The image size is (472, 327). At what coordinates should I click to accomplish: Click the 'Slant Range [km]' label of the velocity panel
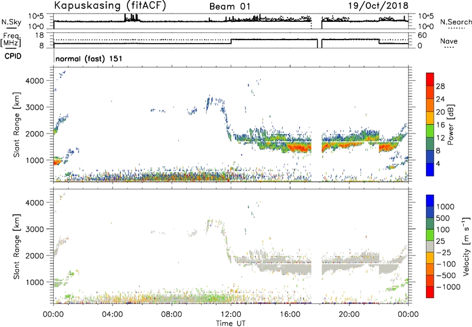(x=17, y=246)
